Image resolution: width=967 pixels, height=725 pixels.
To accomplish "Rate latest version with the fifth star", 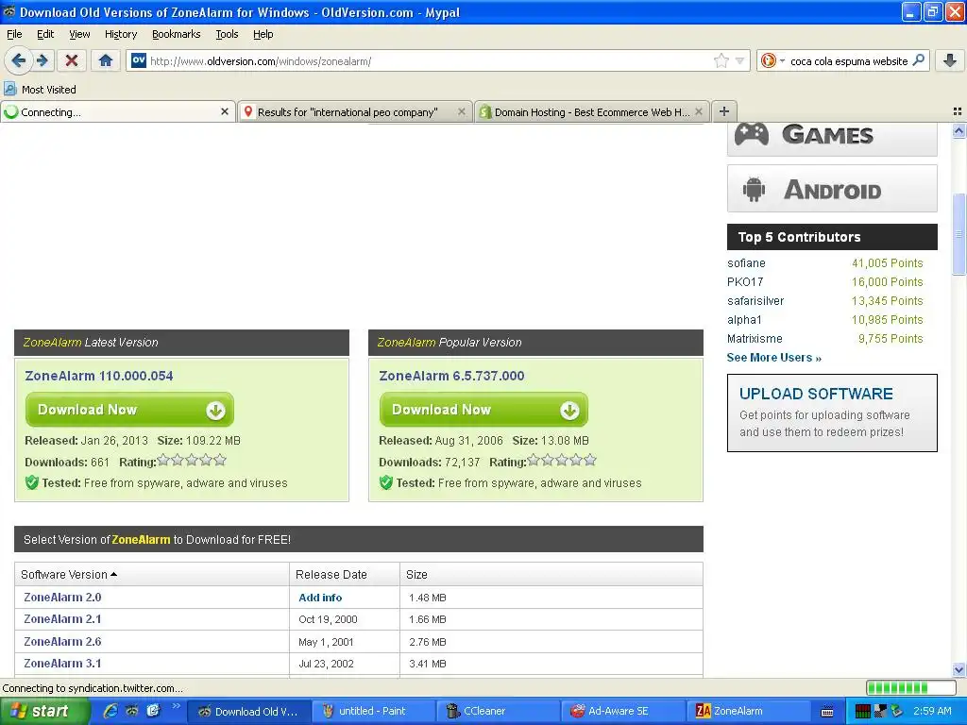I will click(220, 460).
